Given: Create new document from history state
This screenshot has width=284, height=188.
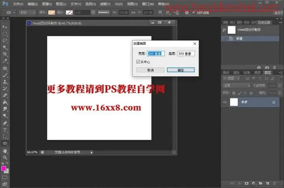Looking at the screenshot, I should tap(259, 67).
